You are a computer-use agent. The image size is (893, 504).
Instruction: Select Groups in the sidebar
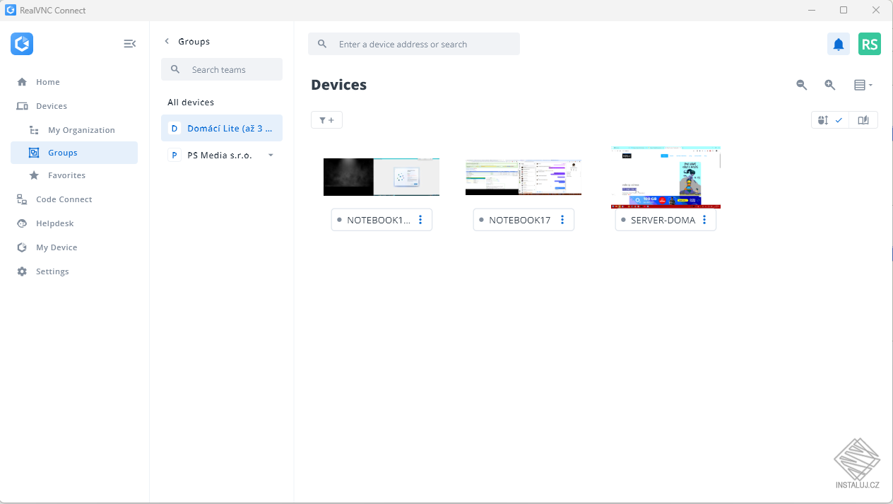point(74,153)
